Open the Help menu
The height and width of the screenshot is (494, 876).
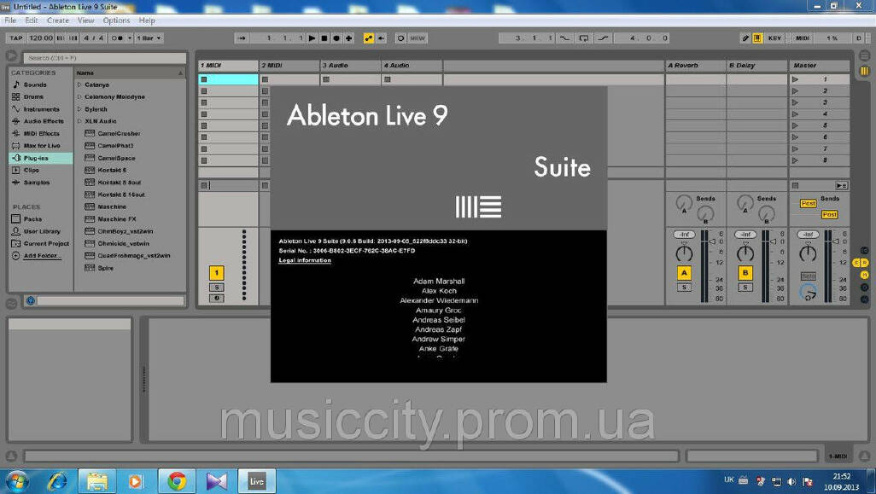pos(147,20)
